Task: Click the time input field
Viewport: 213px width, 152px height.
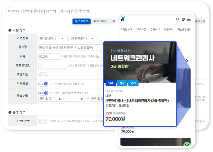Action: [x=75, y=99]
